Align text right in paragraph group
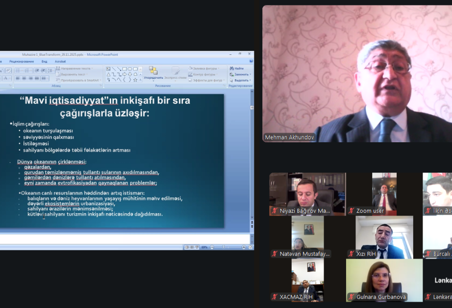452x308 pixels. (30, 78)
